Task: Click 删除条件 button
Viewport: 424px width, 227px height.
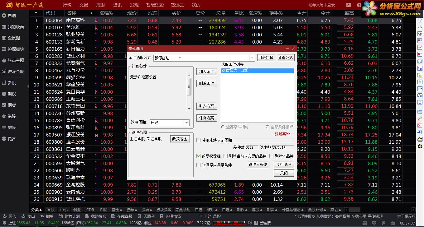Action: [x=207, y=83]
